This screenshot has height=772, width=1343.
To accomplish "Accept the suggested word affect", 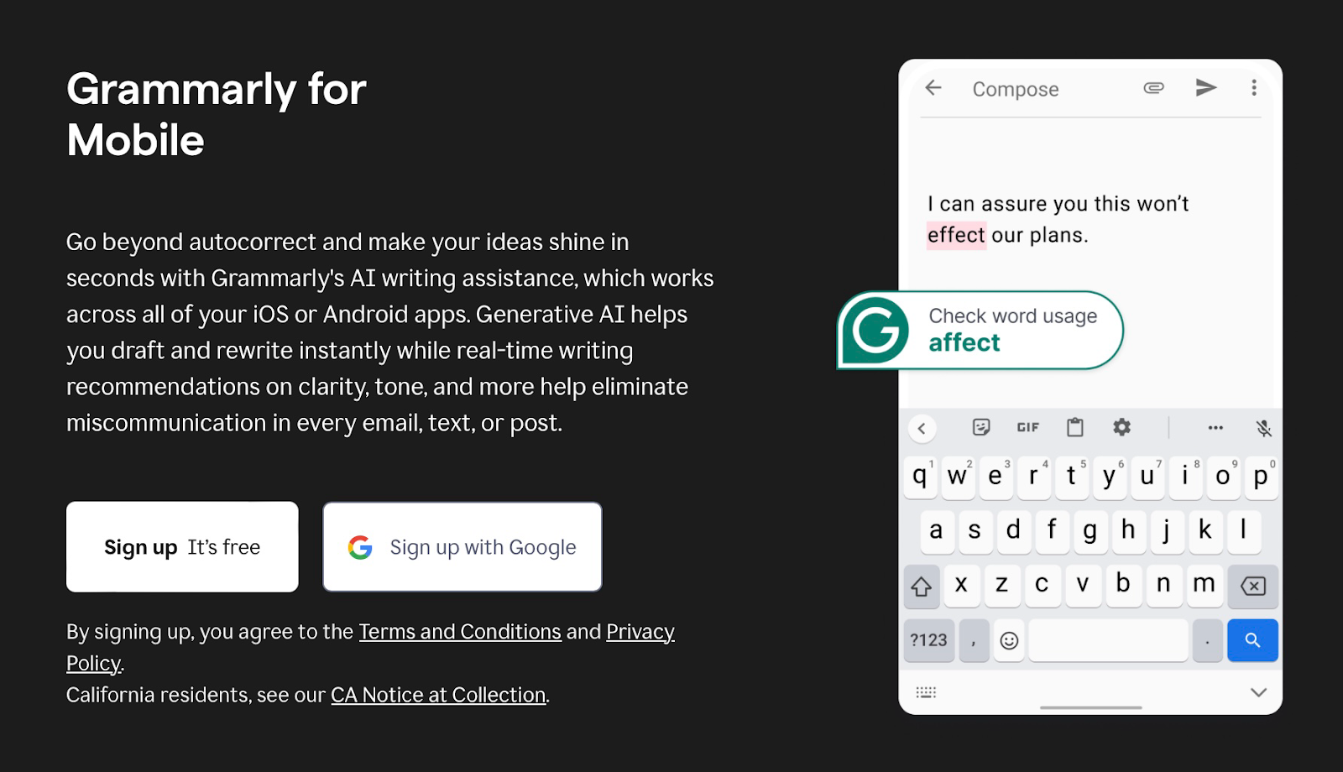I will tap(964, 342).
